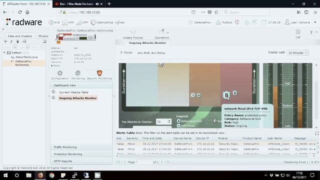Click the alerts Page number field
The image size is (320, 180).
(x=144, y=162)
